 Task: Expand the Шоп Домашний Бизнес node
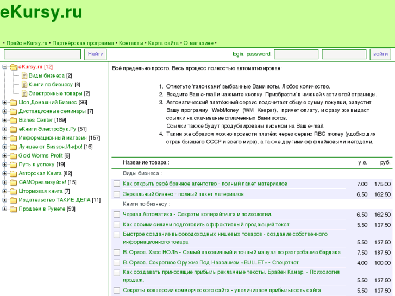(4, 102)
